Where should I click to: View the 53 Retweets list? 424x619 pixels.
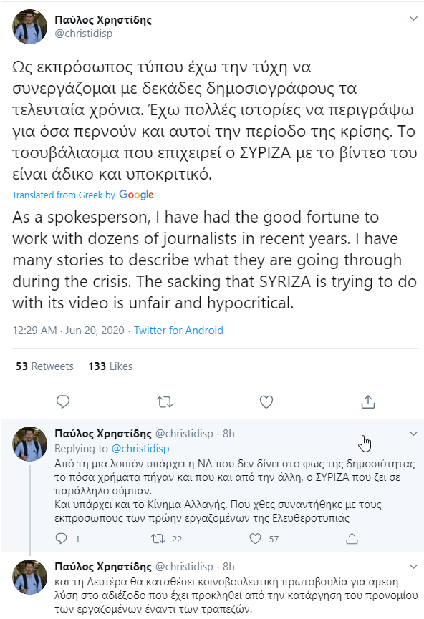(x=44, y=366)
